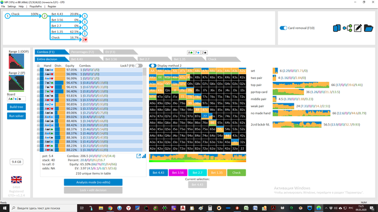Image resolution: width=378 pixels, height=212 pixels.
Task: Click the blue cards copy icon
Action: coord(337,28)
